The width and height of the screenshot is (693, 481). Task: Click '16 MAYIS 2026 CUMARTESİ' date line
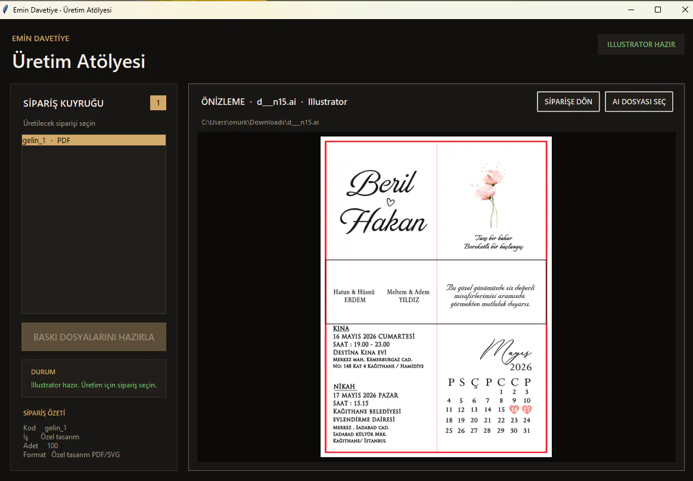click(x=374, y=336)
